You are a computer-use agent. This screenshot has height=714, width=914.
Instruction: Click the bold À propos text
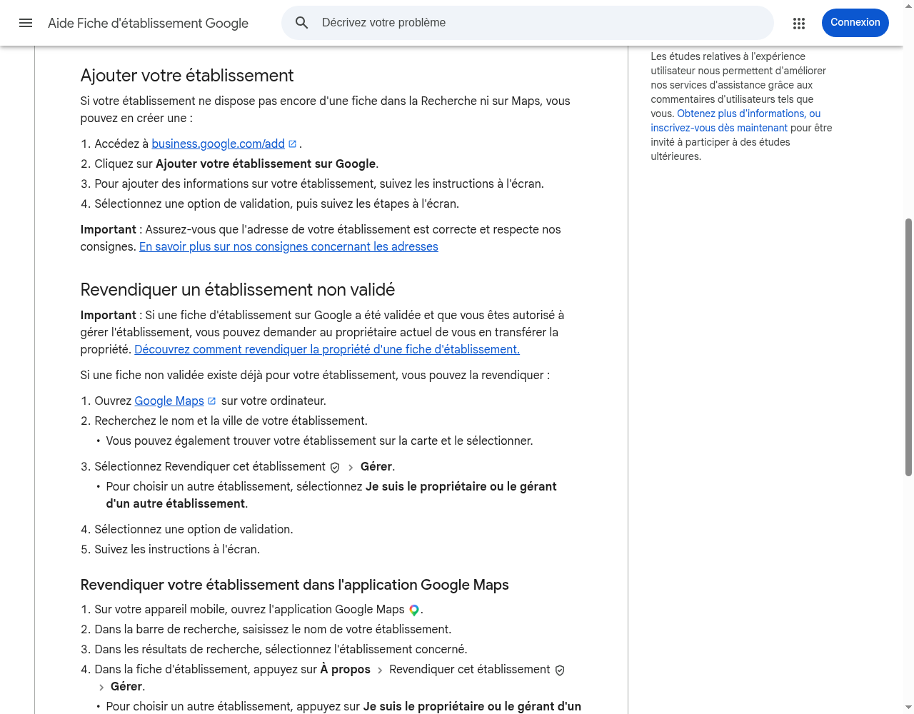346,670
